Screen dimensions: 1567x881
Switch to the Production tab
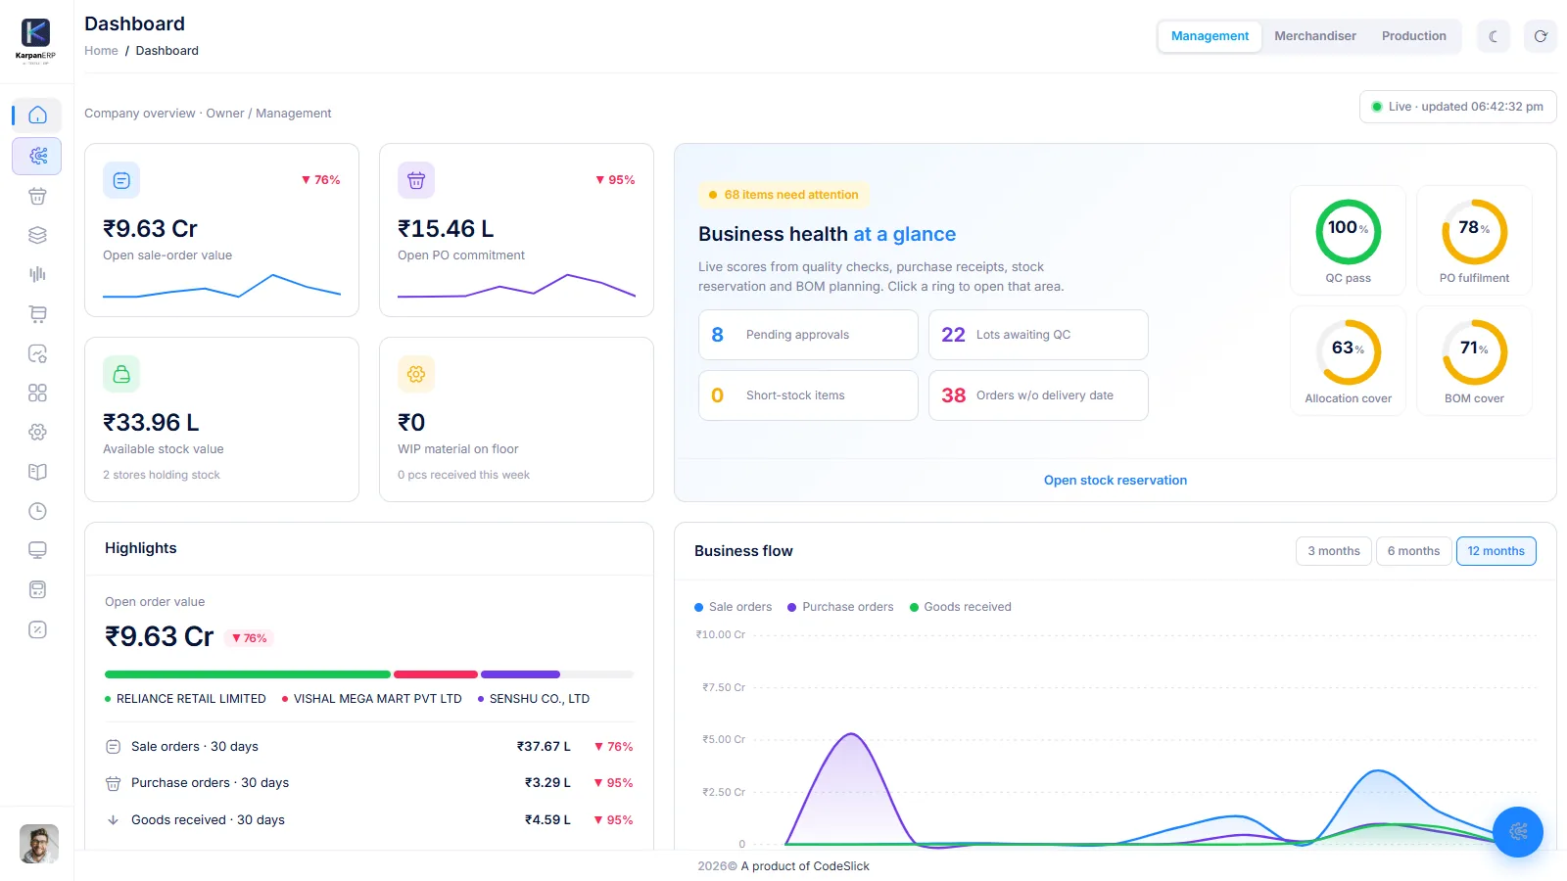(x=1413, y=36)
